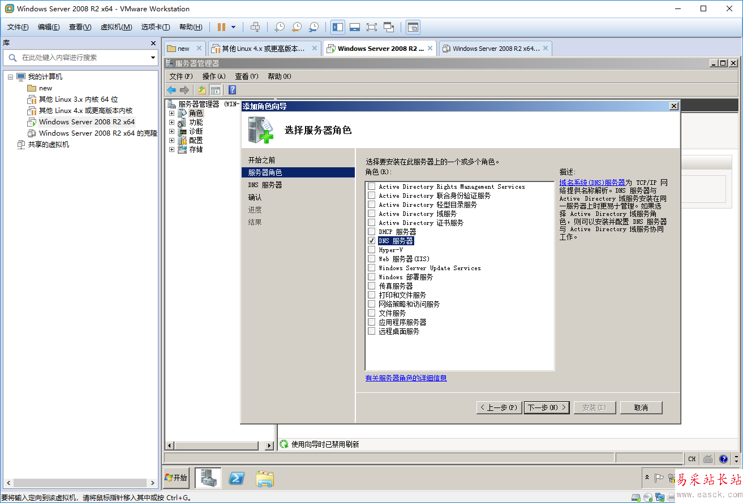Viewport: 743px width, 503px height.
Task: Check Active Directory 证书服务 role
Action: pos(372,223)
